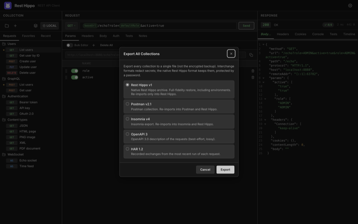This screenshot has width=358, height=224.
Task: Click the defaultRole variable chip
Action: 130,26
